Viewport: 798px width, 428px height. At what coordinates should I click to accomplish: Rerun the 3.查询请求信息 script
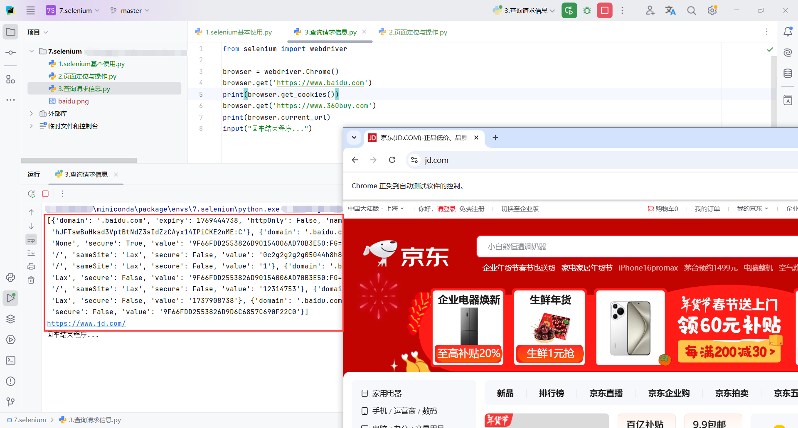569,10
